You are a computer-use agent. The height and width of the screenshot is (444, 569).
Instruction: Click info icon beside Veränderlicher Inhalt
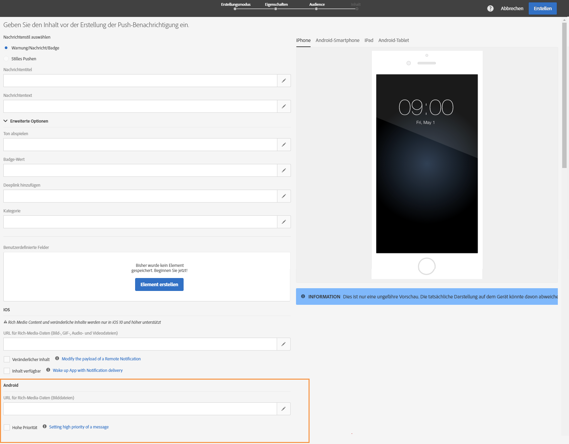57,358
